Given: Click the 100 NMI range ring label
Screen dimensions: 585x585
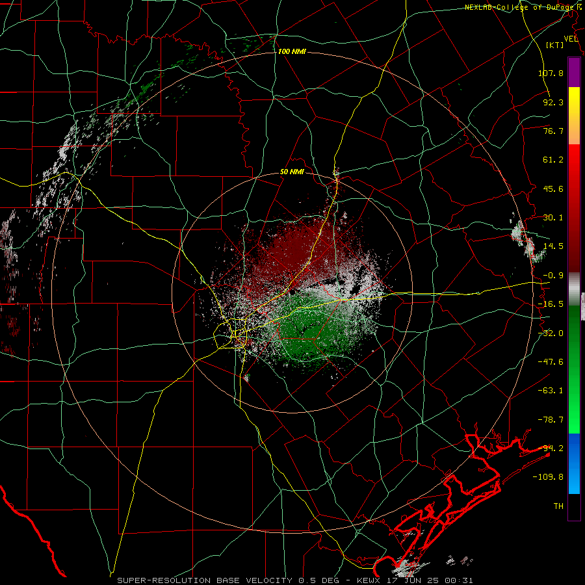Looking at the screenshot, I should point(292,51).
